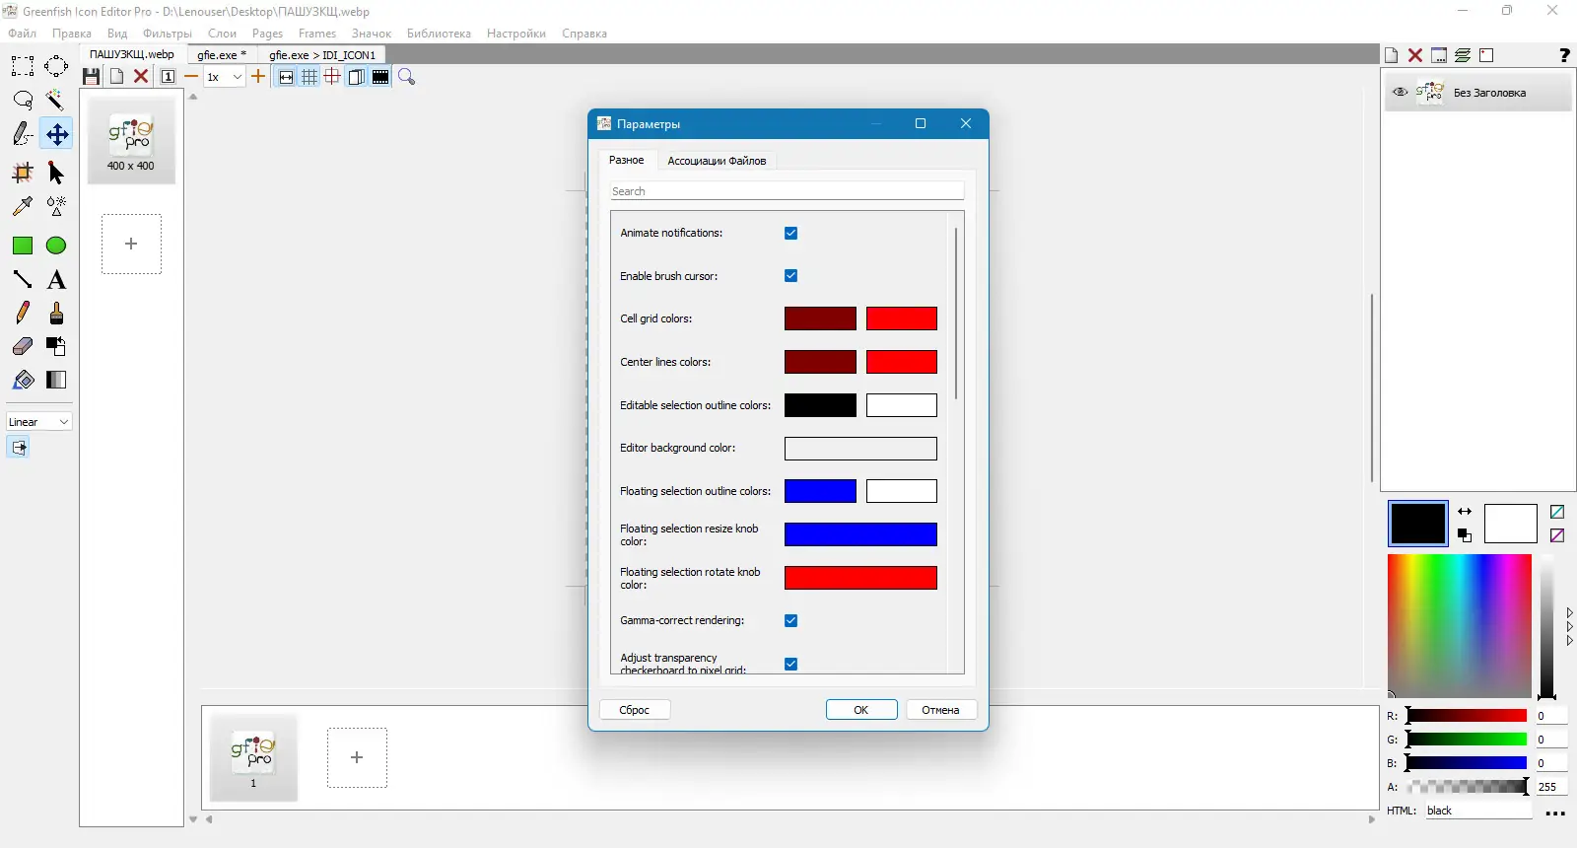
Task: Select the paintbrush tool
Action: (56, 313)
